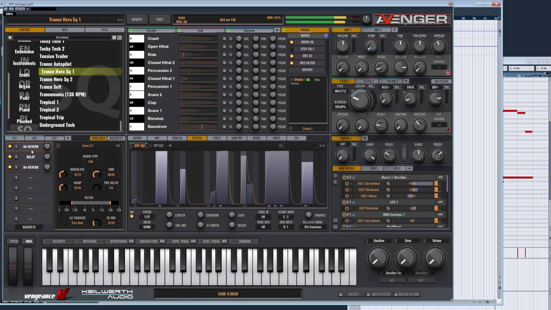551x310 pixels.
Task: Click the MASTER FX button below effect slots
Action: pyautogui.click(x=29, y=227)
